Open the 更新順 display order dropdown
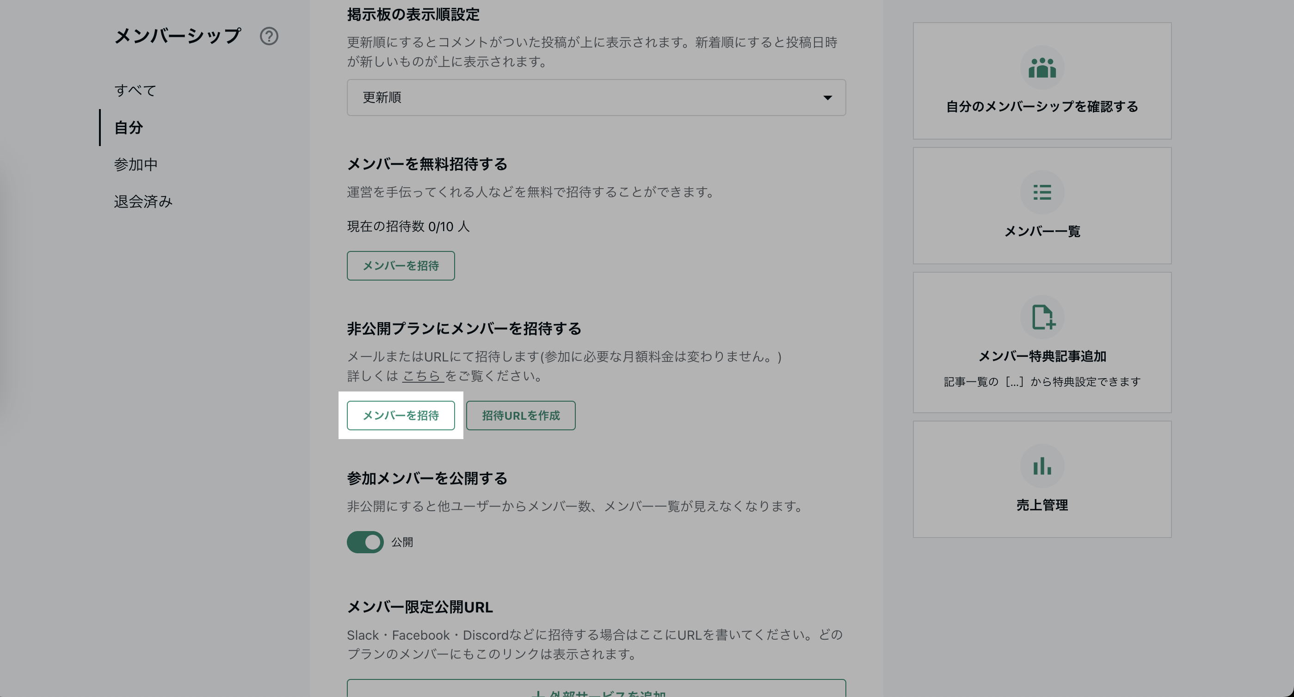This screenshot has height=697, width=1294. coord(596,98)
